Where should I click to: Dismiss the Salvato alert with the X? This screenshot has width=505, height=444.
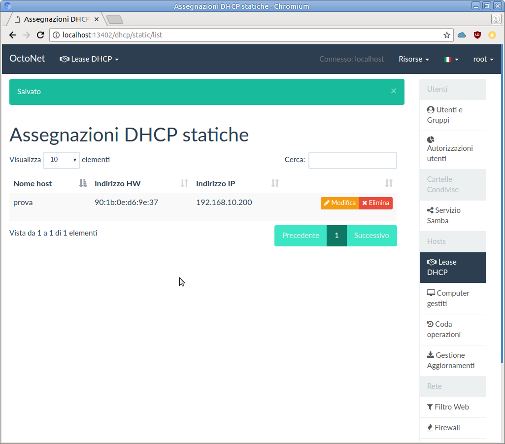[394, 91]
